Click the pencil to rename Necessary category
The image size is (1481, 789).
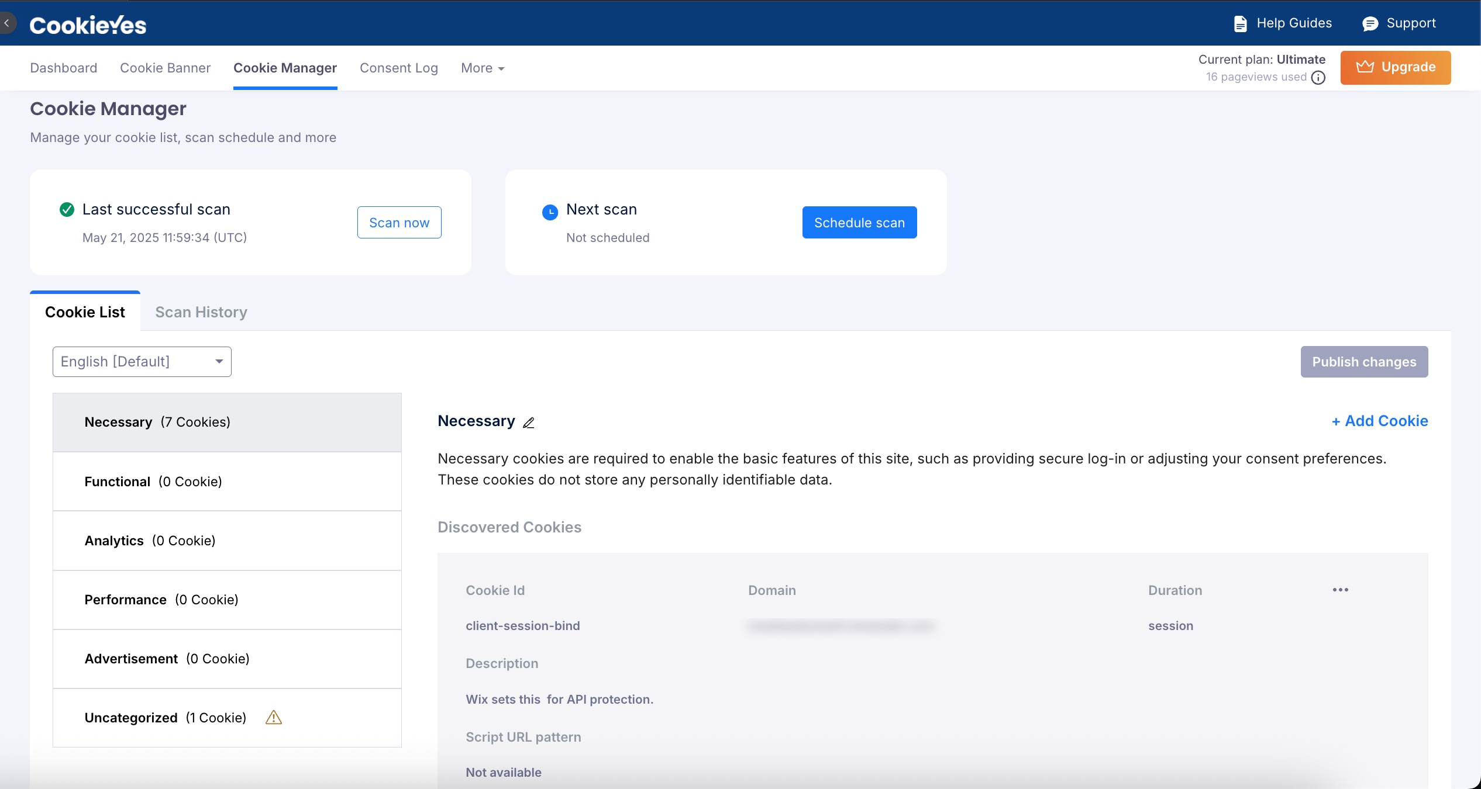point(529,423)
